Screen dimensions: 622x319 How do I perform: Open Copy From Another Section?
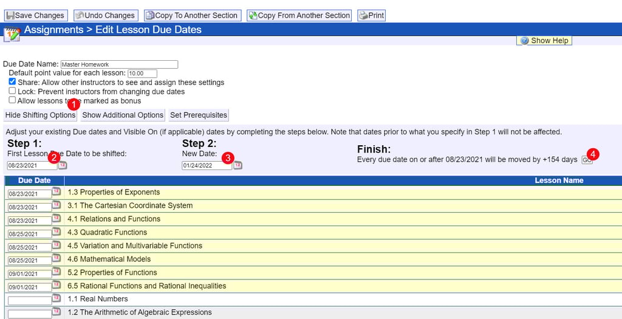(x=299, y=15)
